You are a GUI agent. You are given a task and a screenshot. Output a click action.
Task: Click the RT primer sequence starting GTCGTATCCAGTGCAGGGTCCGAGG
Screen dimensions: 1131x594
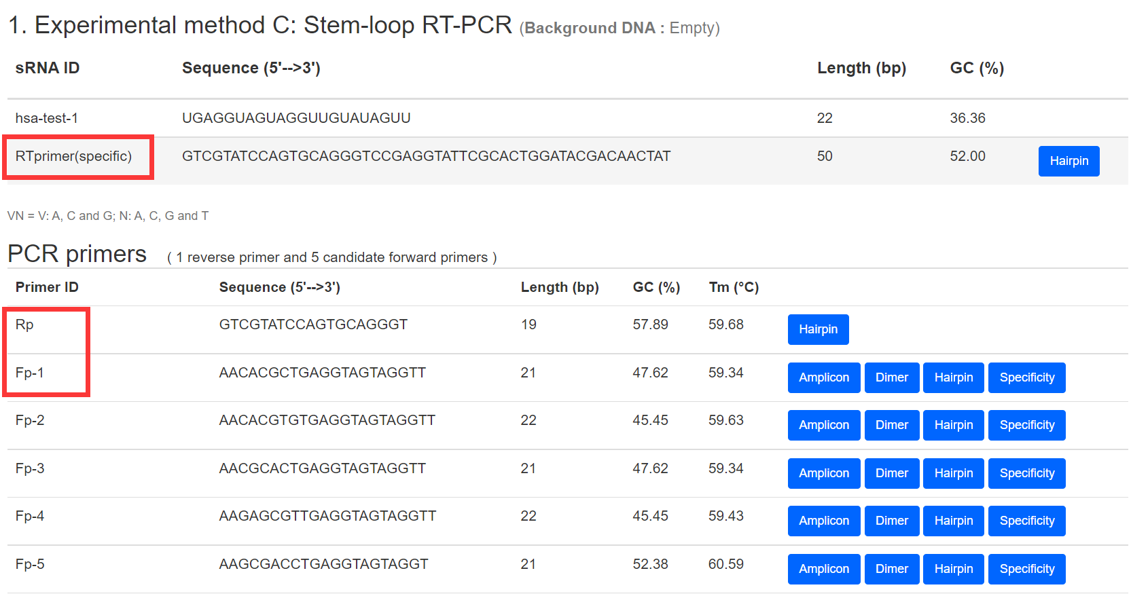[x=426, y=156]
